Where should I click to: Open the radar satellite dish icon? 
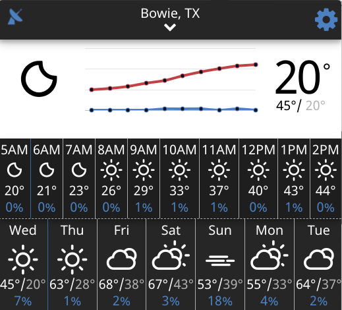point(15,16)
